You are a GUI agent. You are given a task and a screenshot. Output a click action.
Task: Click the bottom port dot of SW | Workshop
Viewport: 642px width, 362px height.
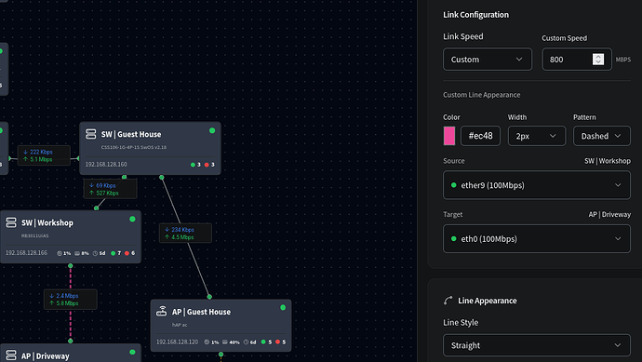71,266
